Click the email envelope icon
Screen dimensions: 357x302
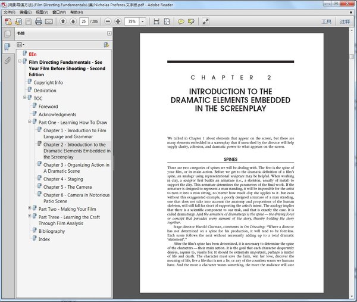pos(49,21)
